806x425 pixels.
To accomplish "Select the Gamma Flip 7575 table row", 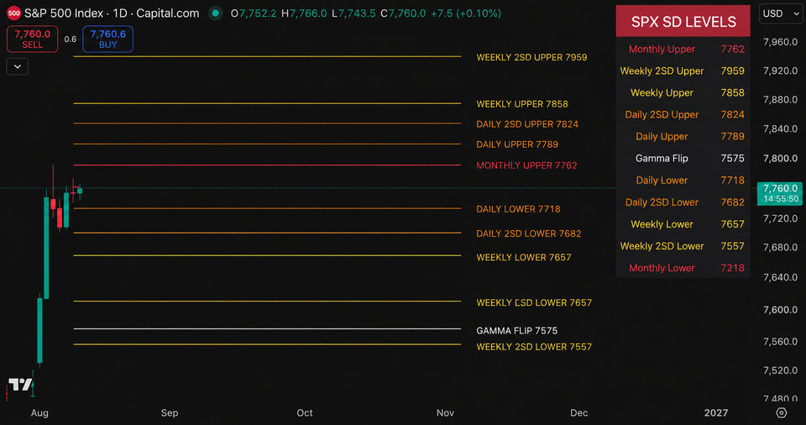I will (x=683, y=159).
